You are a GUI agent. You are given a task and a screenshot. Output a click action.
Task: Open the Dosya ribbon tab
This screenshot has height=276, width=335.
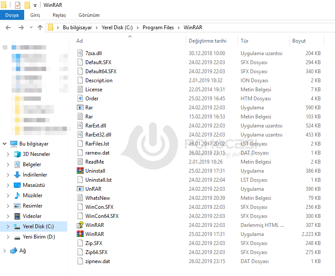coord(12,15)
